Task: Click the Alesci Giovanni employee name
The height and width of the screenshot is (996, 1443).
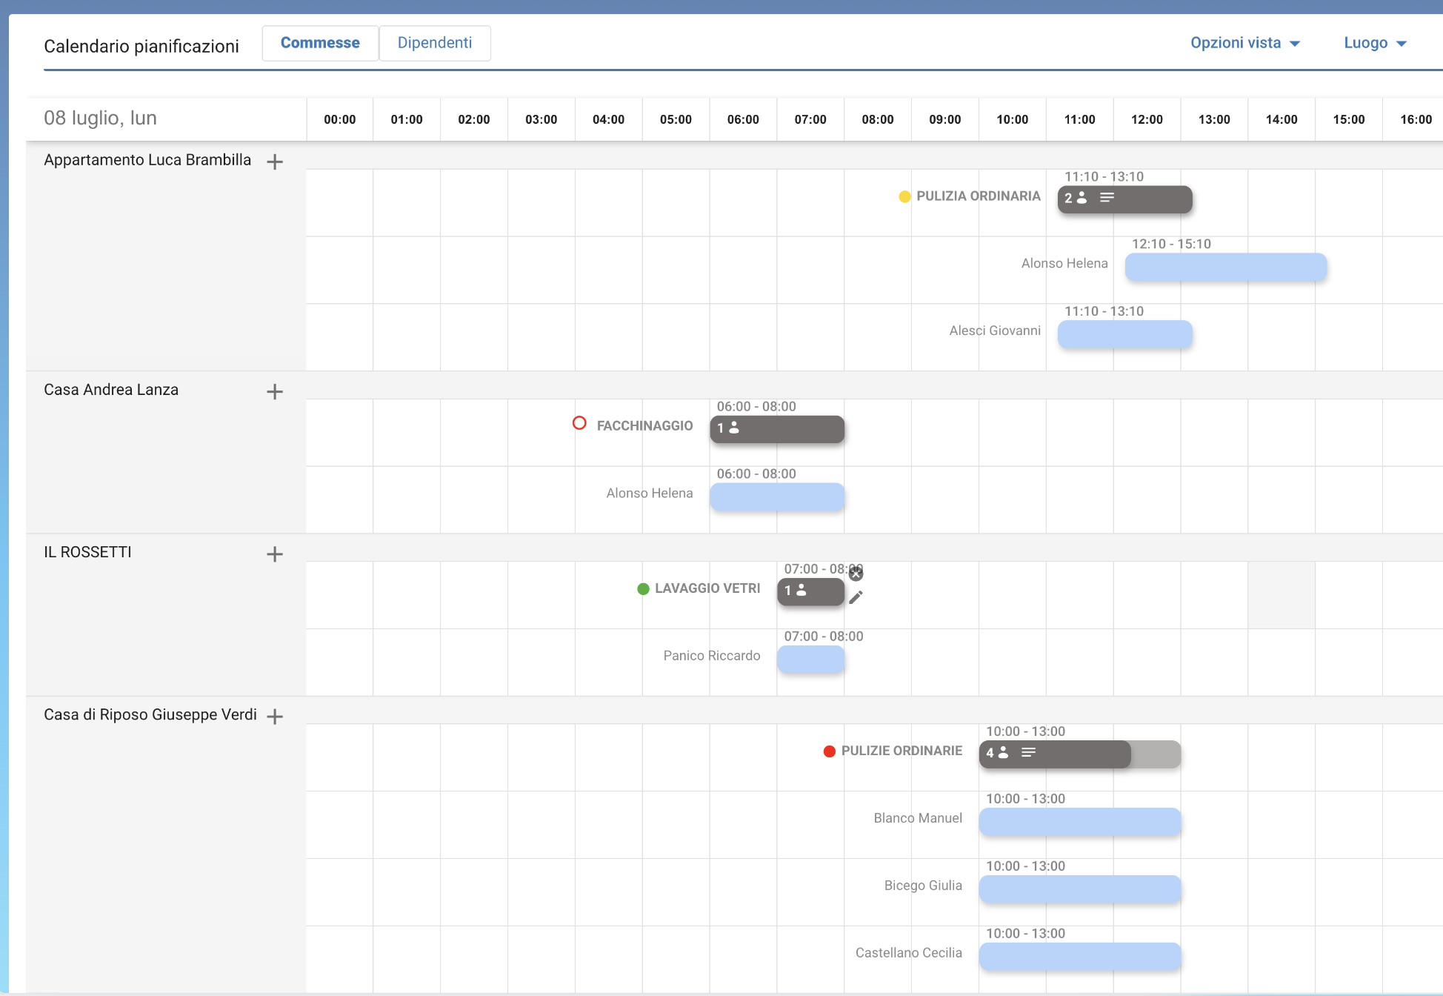Action: [995, 331]
